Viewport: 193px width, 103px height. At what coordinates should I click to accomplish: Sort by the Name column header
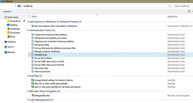click(x=34, y=16)
